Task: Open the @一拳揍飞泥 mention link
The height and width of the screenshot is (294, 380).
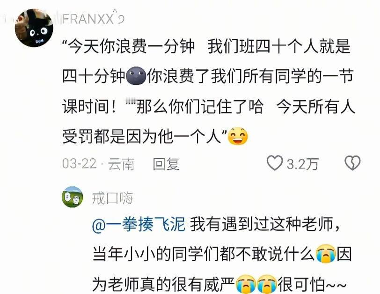Action: [x=139, y=224]
